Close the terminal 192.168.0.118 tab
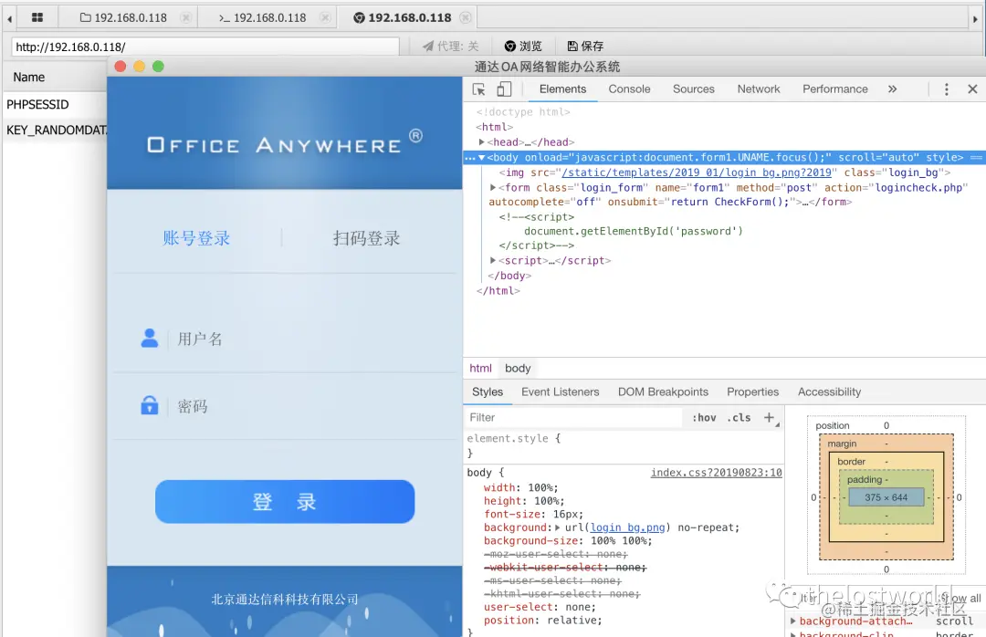The width and height of the screenshot is (986, 637). (x=325, y=17)
